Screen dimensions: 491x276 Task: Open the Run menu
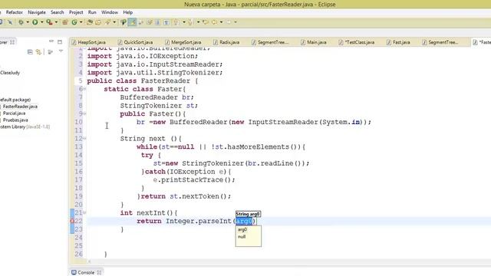(x=92, y=12)
